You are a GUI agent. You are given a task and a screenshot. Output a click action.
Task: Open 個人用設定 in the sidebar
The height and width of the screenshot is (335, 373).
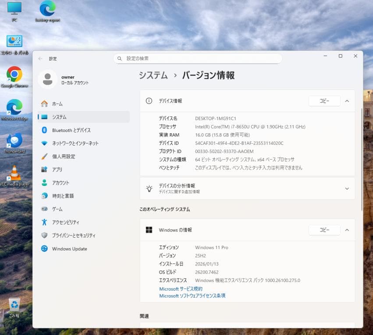(x=84, y=156)
